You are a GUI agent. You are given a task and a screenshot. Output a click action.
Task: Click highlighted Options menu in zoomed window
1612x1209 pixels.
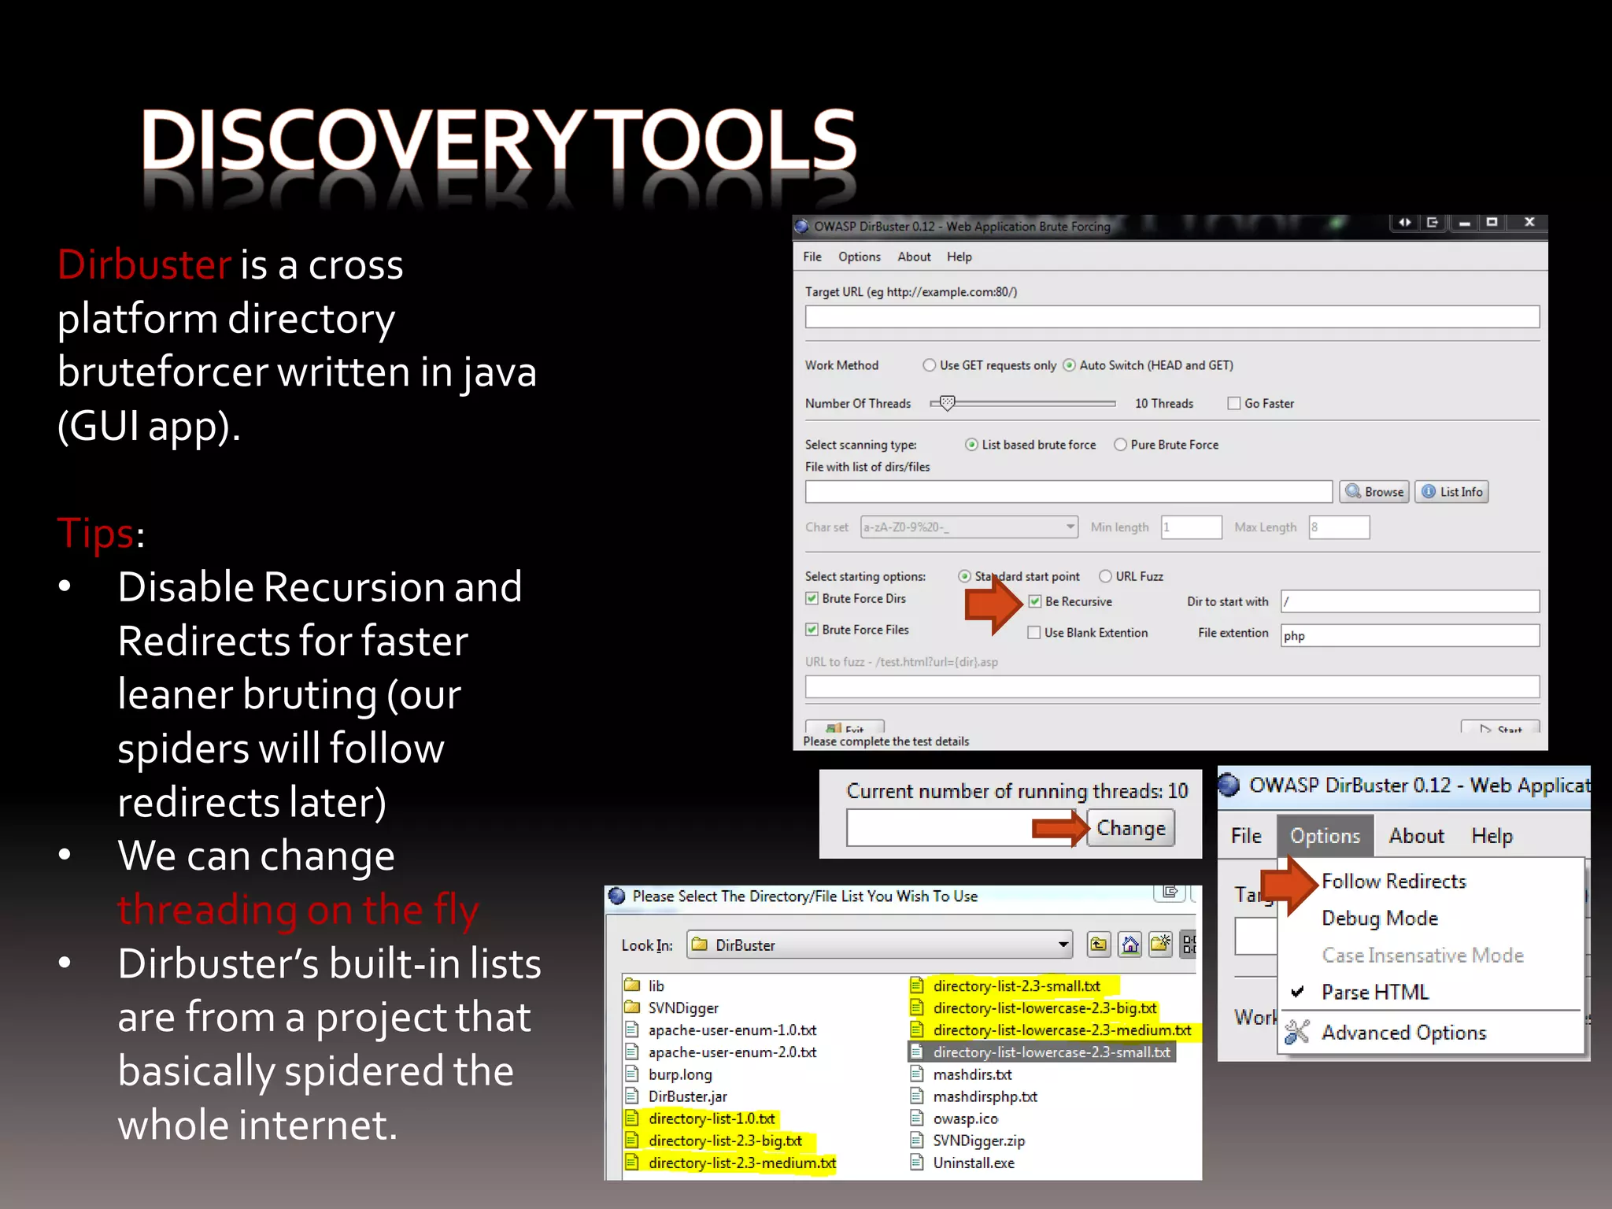(x=1325, y=836)
